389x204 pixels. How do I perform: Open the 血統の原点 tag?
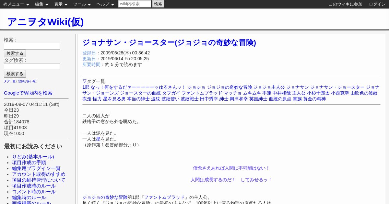[x=280, y=99]
